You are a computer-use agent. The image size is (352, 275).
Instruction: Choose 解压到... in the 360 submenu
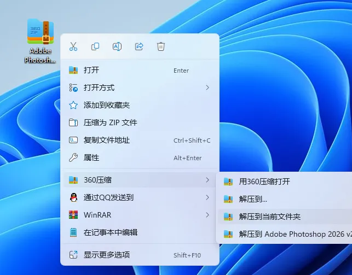pos(285,199)
